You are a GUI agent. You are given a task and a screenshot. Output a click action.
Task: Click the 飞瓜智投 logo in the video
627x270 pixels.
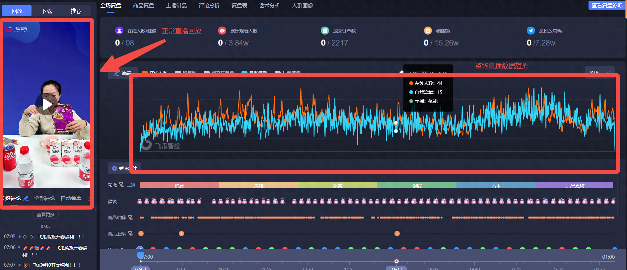tap(17, 29)
